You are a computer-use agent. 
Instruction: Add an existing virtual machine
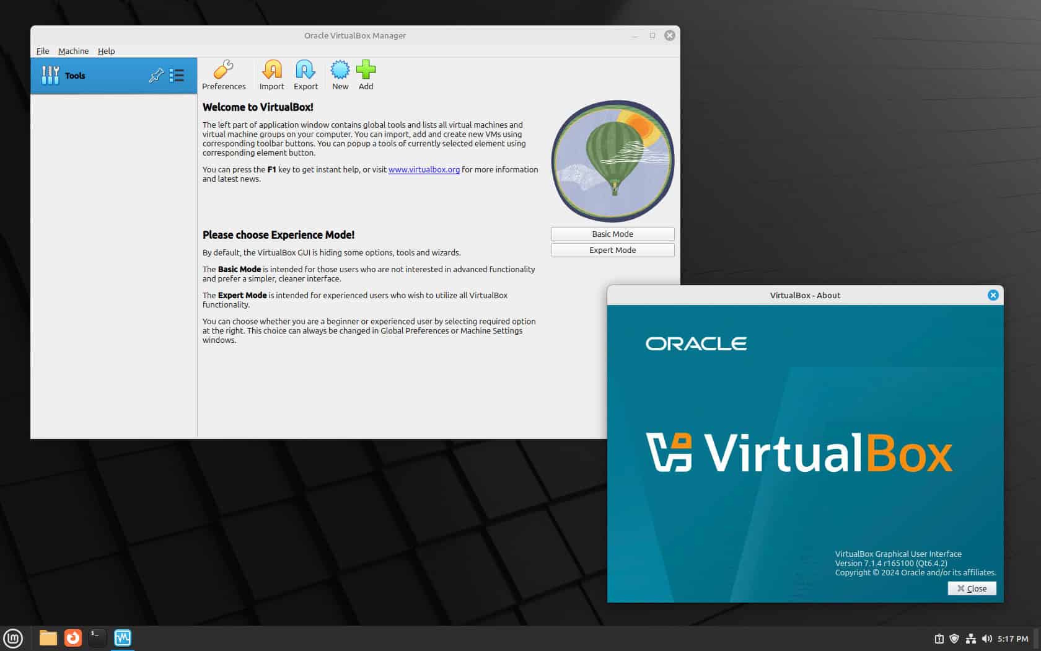coord(366,74)
